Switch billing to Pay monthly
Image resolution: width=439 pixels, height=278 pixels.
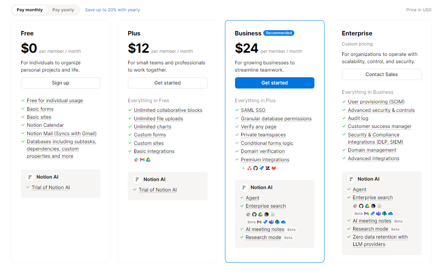pos(30,10)
